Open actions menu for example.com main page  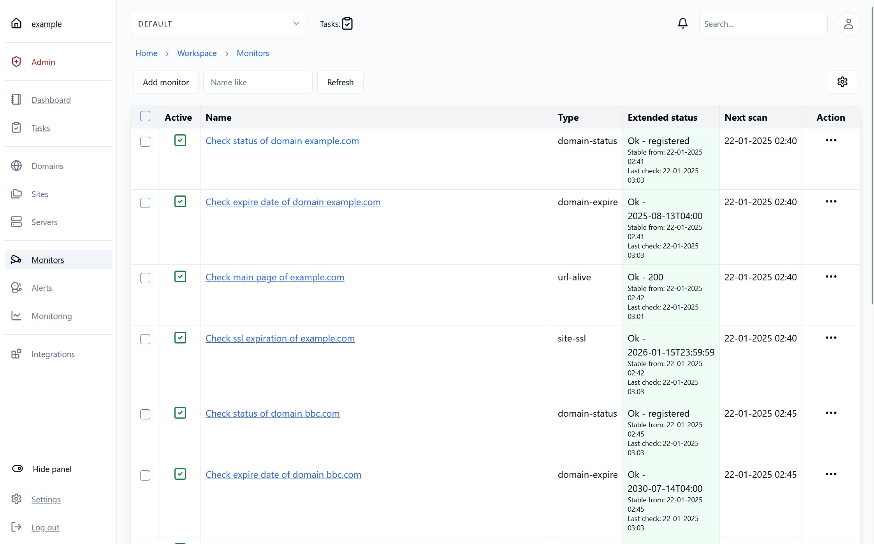pos(831,276)
